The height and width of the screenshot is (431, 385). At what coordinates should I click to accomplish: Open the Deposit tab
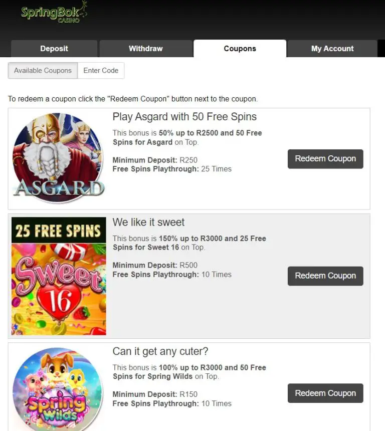(54, 49)
